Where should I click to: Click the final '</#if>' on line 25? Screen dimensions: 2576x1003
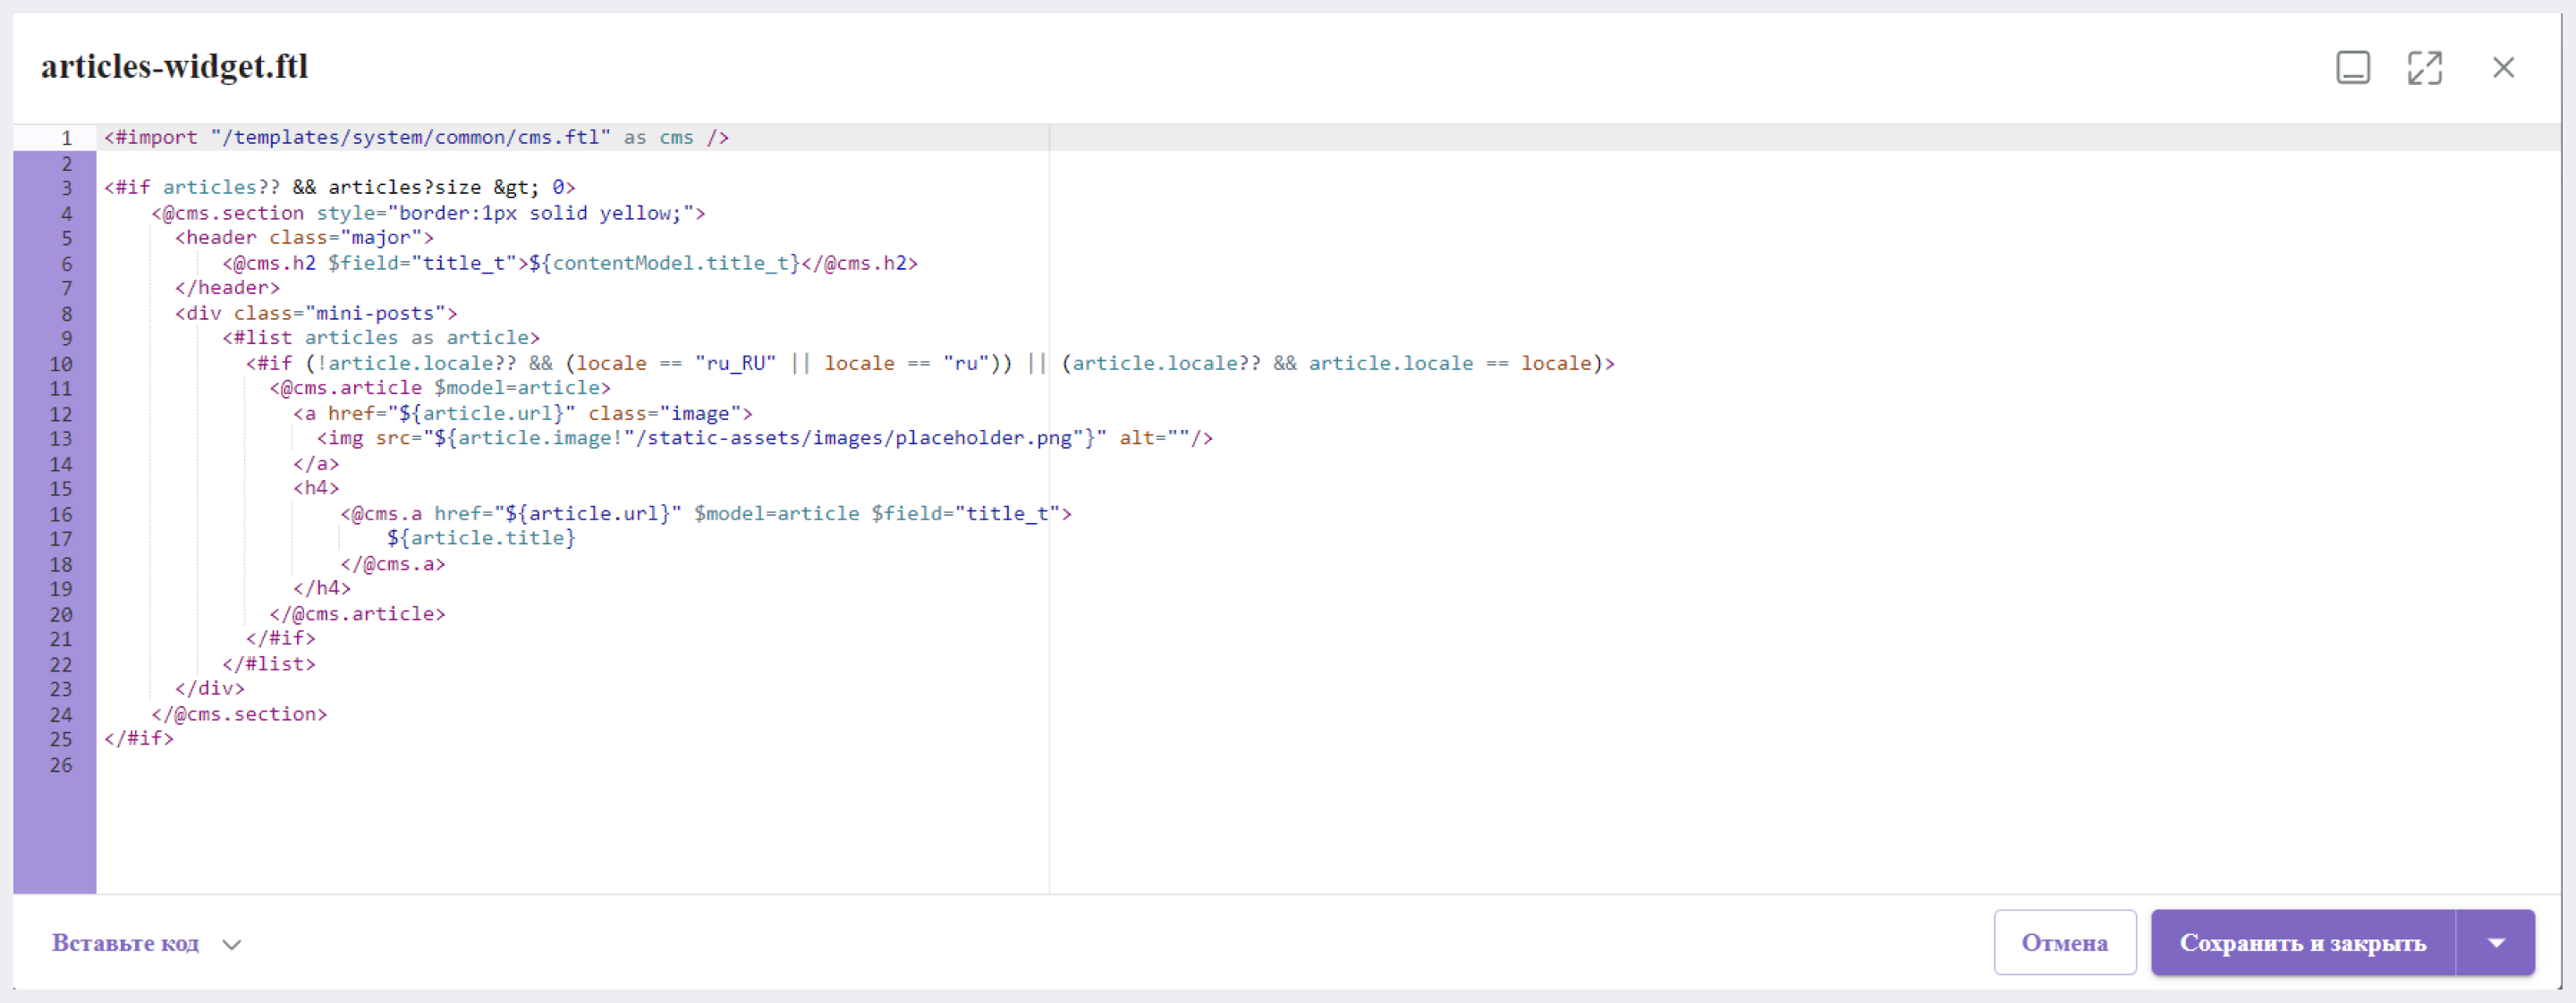point(139,739)
